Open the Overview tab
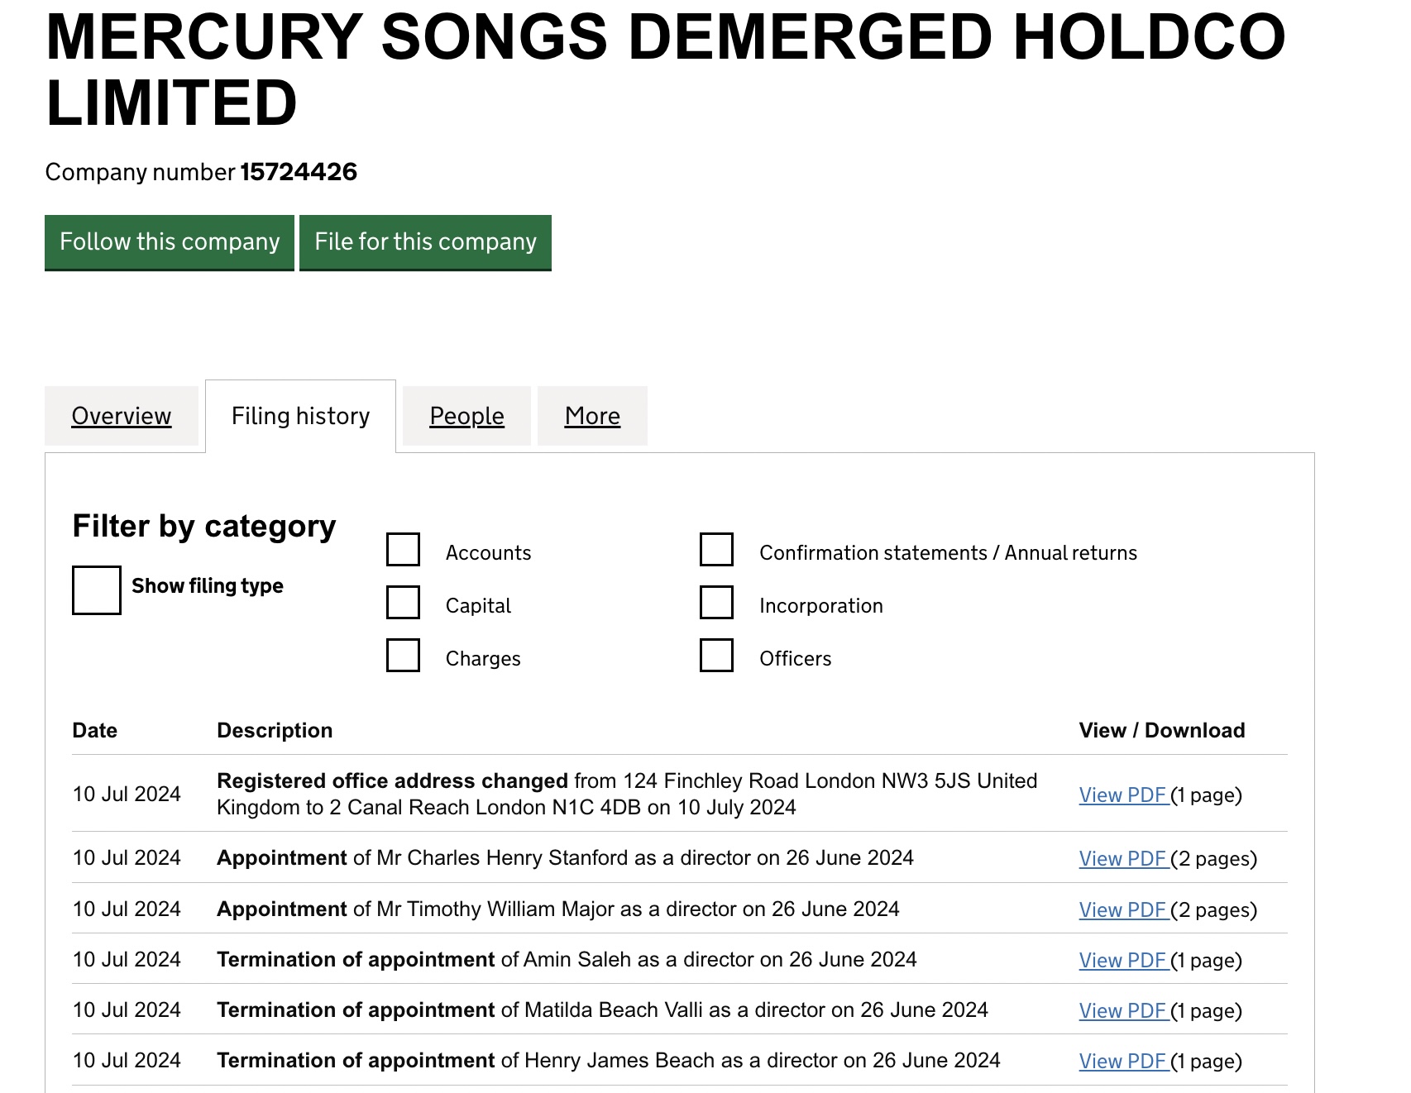This screenshot has height=1093, width=1411. [122, 416]
